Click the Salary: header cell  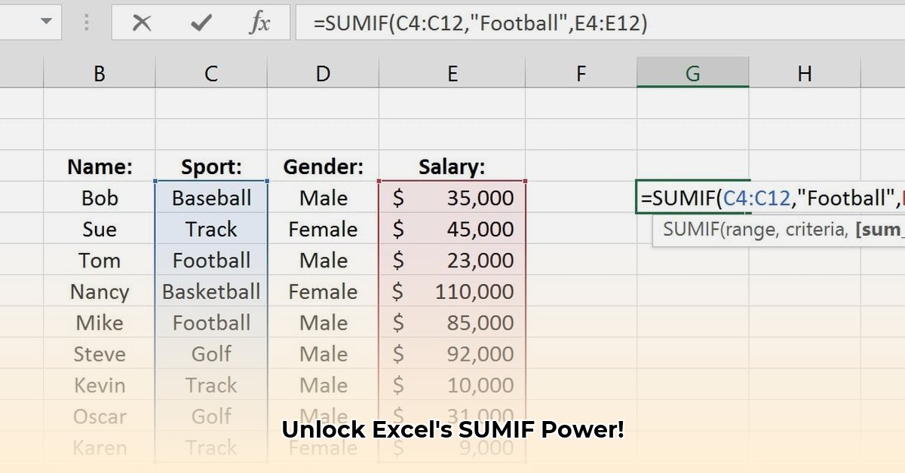(x=452, y=166)
